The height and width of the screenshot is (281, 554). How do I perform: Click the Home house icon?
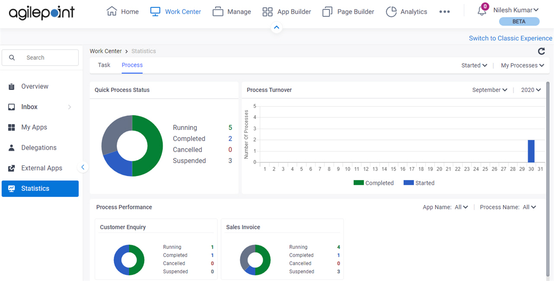click(x=112, y=11)
